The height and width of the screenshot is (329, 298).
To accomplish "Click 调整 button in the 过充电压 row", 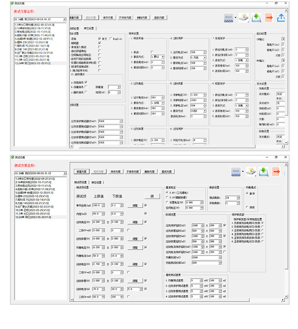I will (x=135, y=222).
